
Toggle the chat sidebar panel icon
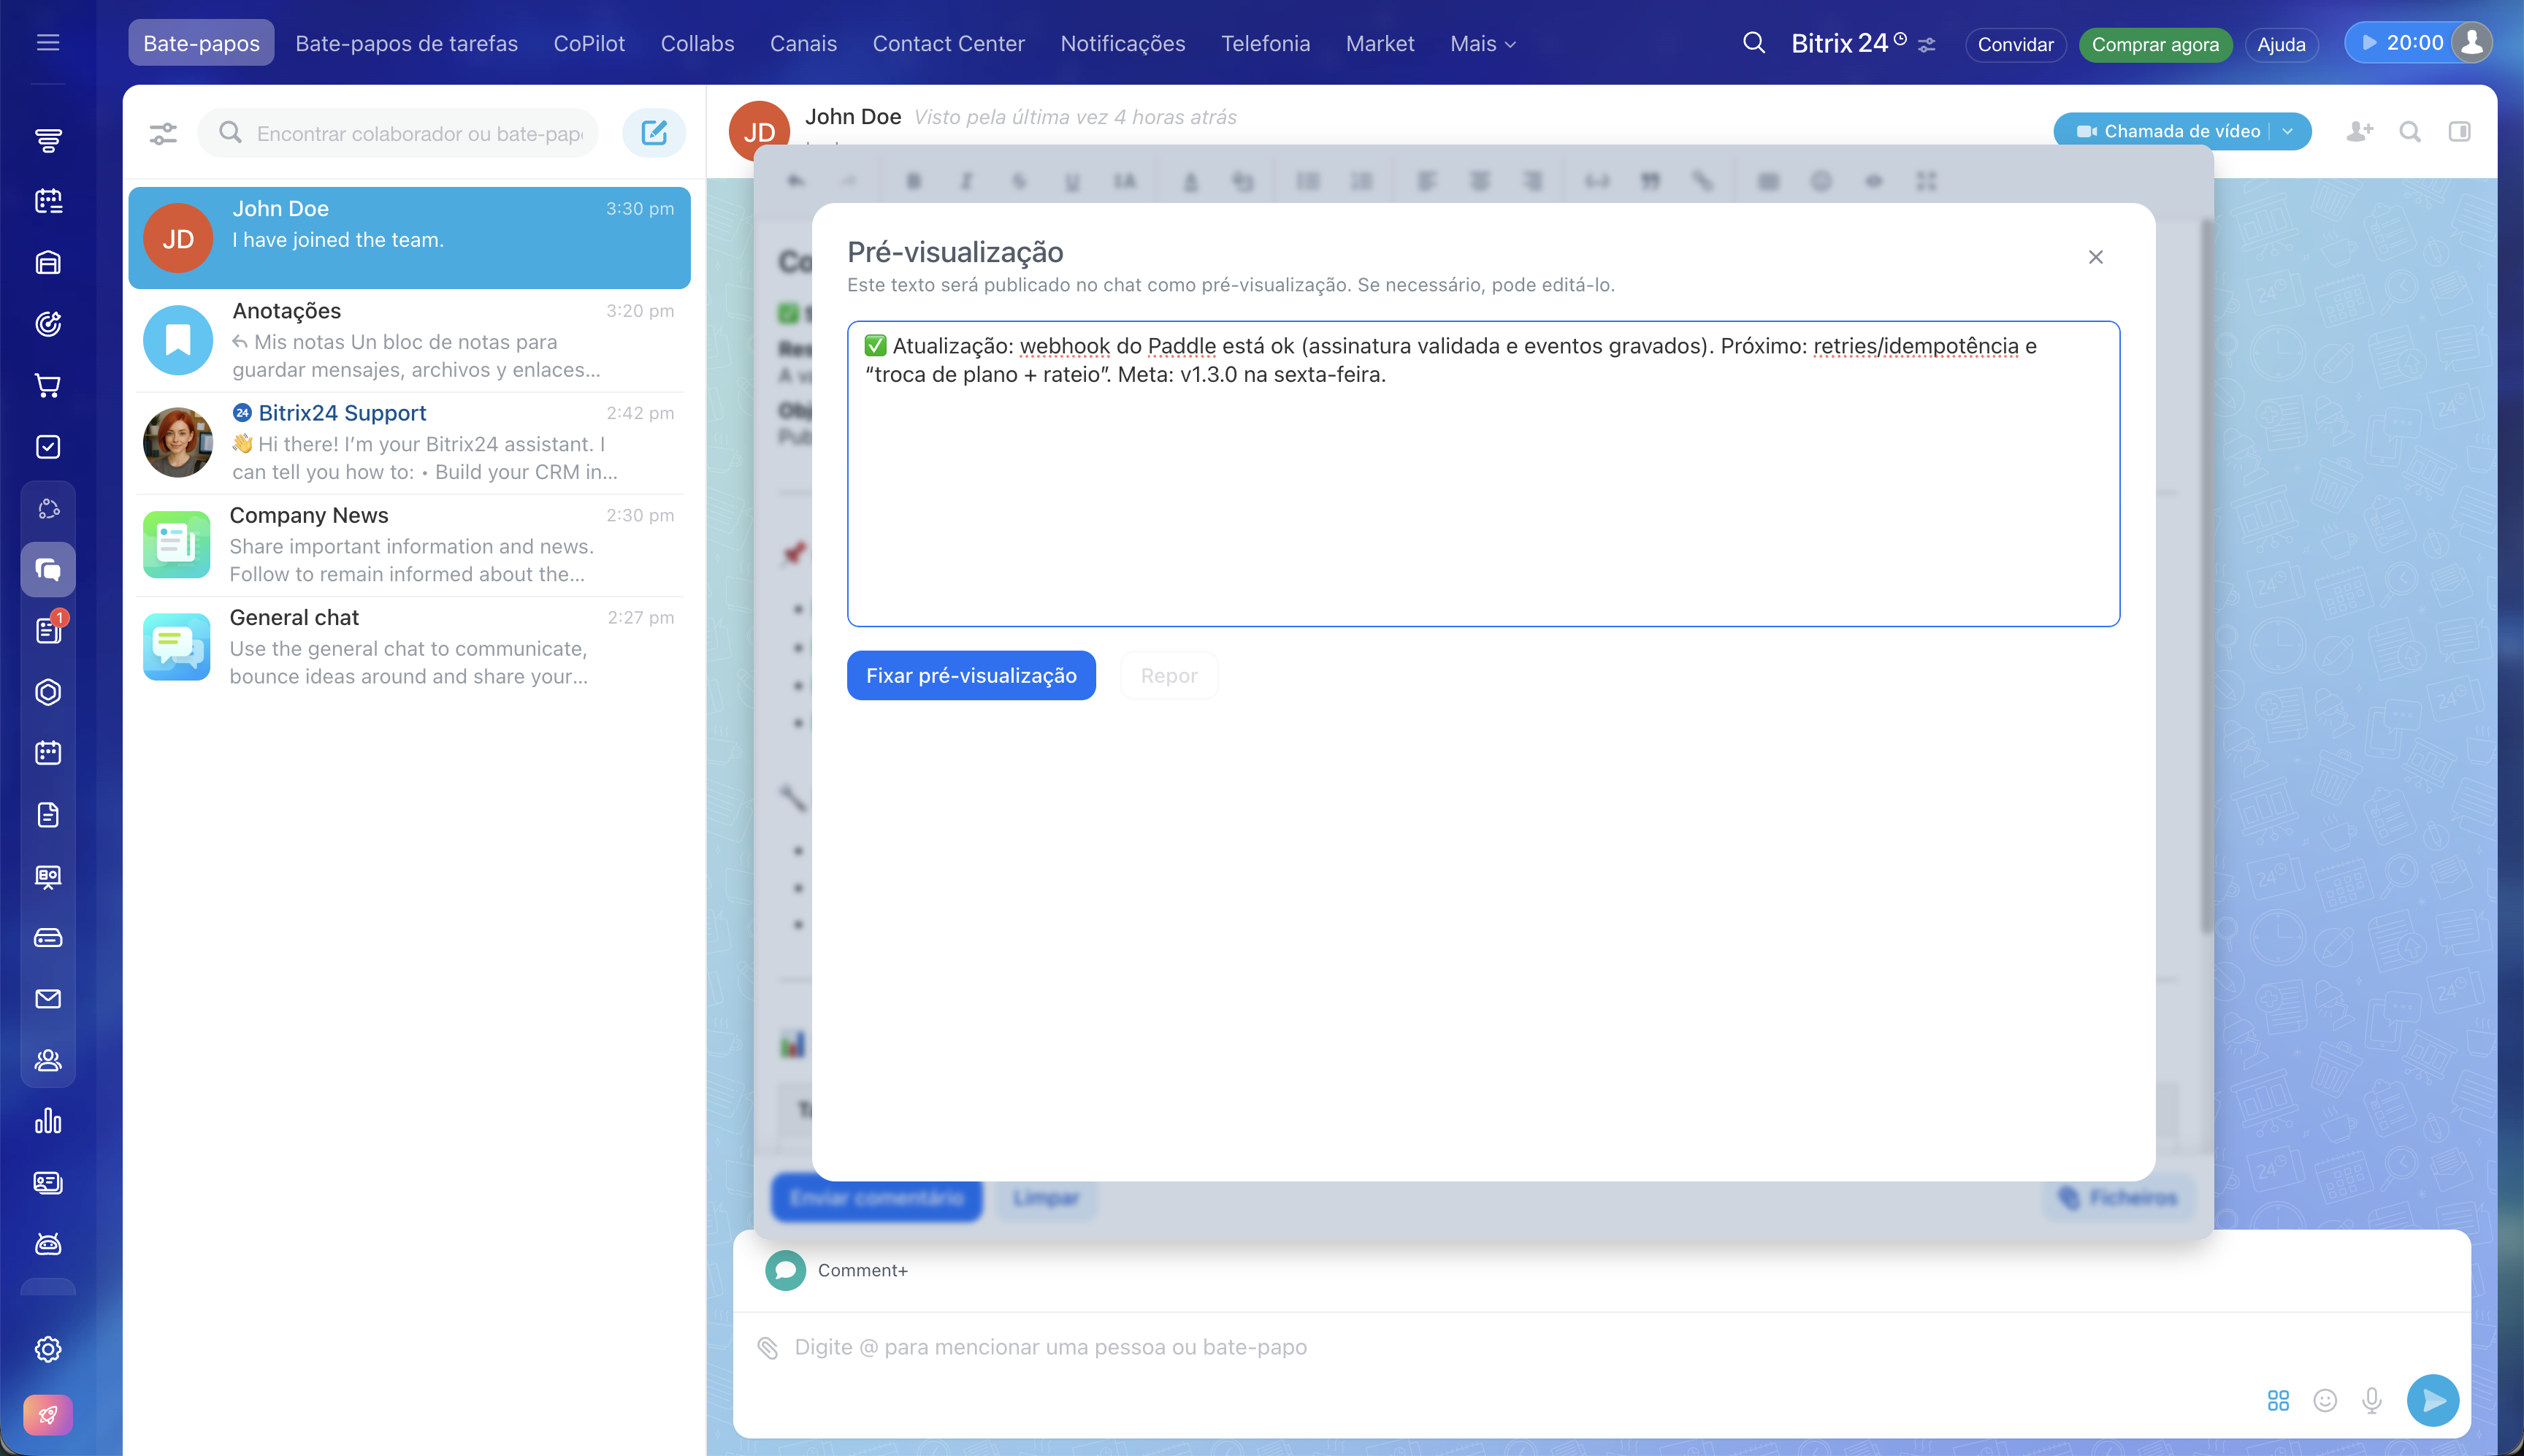(x=2459, y=132)
